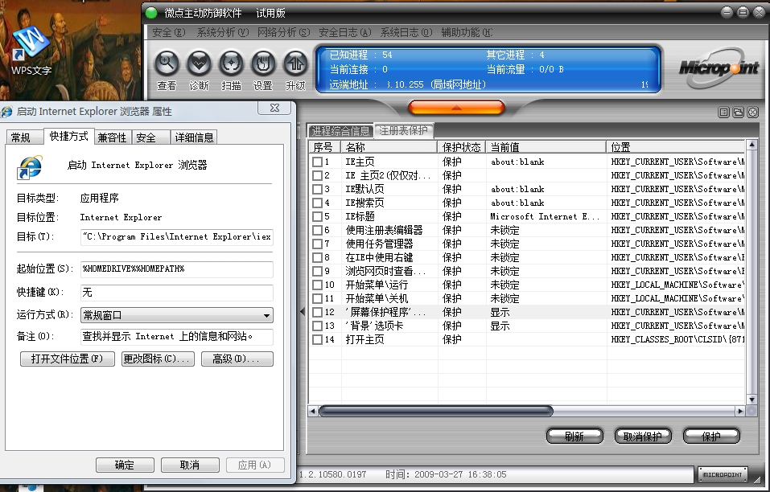This screenshot has width=770, height=492.
Task: Open the 运行方式 dropdown (常规窗口)
Action: pyautogui.click(x=177, y=315)
